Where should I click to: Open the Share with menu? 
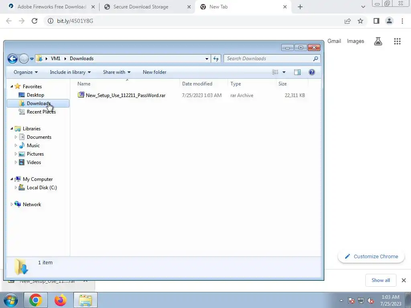tap(117, 72)
